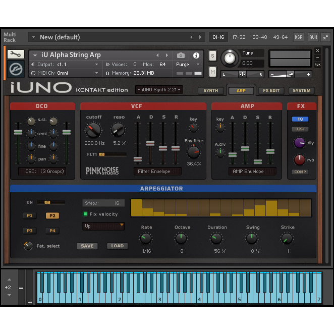Click the VCF Attack slider
This screenshot has width=334, height=334.
(138, 159)
